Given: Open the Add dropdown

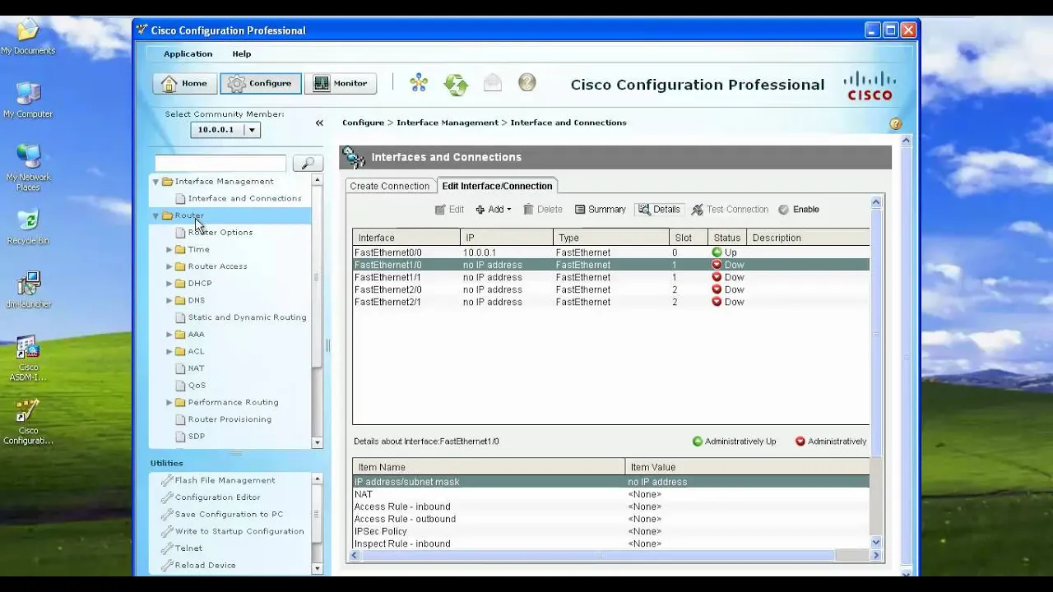Looking at the screenshot, I should click(x=494, y=210).
